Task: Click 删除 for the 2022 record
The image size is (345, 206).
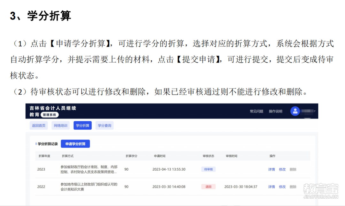Action: tap(293, 187)
